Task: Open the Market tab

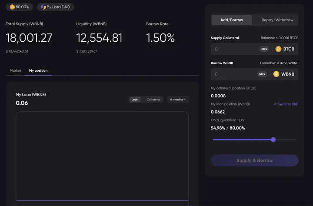Action: point(15,70)
